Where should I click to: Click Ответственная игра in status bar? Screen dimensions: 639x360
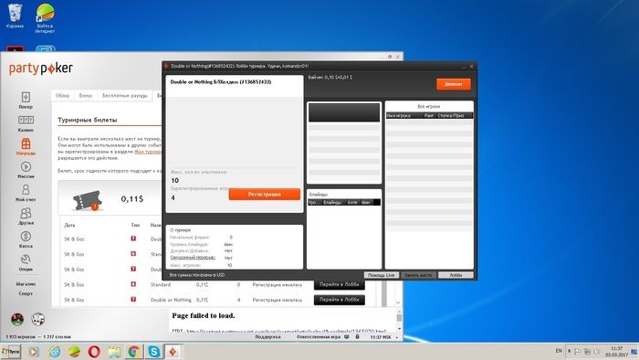pos(319,337)
